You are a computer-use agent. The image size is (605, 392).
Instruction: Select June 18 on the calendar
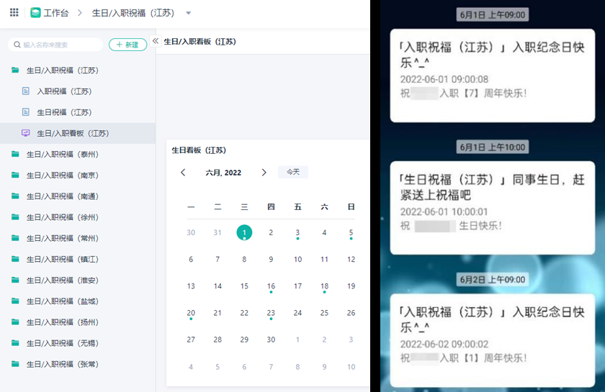pyautogui.click(x=324, y=286)
